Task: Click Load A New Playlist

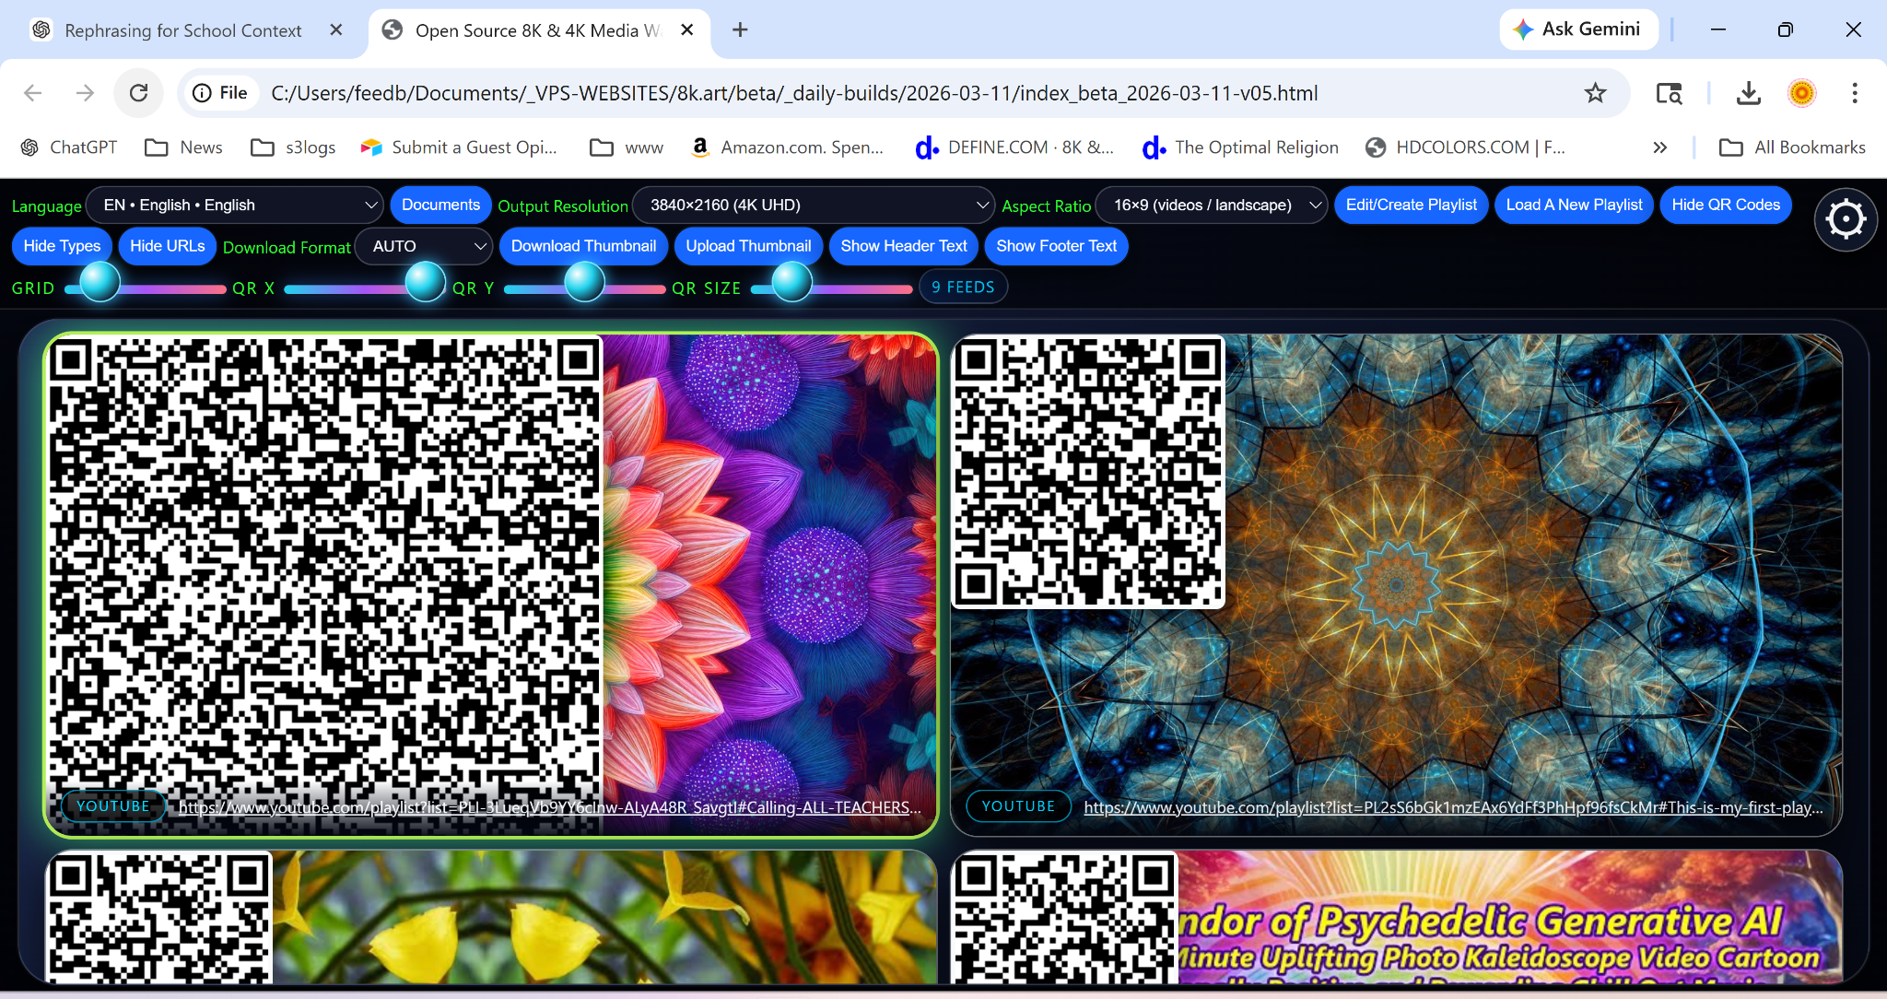Action: point(1574,205)
